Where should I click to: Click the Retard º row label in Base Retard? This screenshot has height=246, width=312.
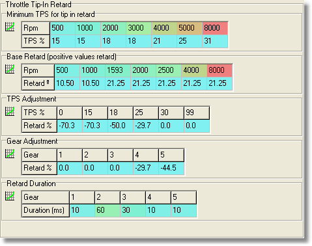[x=38, y=83]
